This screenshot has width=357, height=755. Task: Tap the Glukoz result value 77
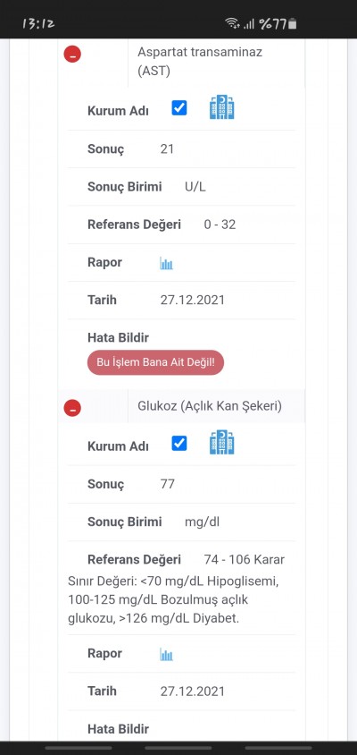(167, 484)
